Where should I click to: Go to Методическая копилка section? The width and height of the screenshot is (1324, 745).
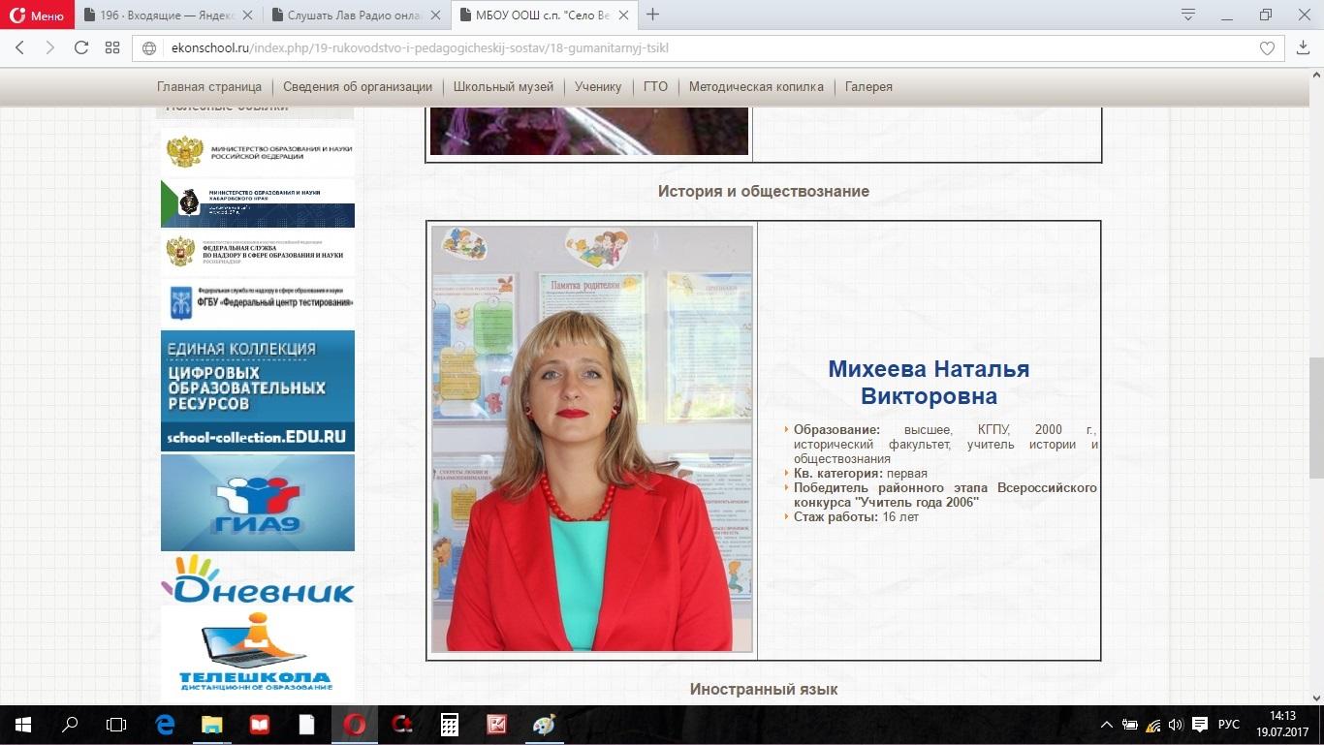coord(756,86)
